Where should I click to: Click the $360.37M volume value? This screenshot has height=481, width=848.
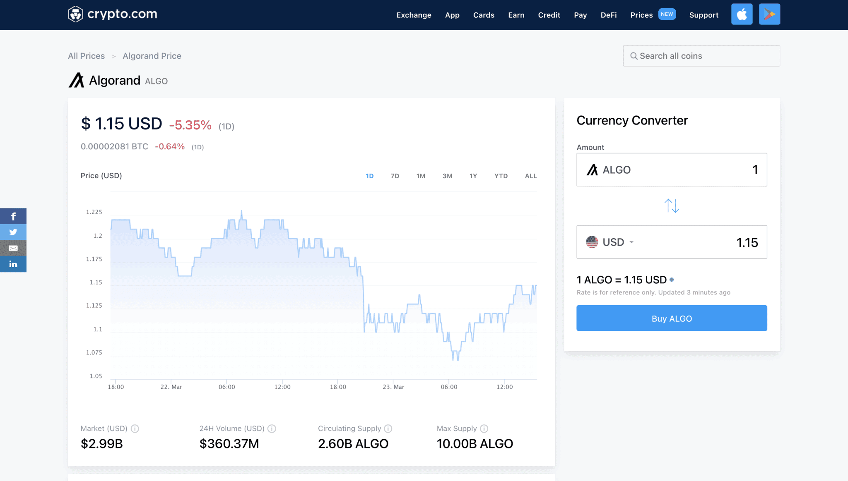229,443
